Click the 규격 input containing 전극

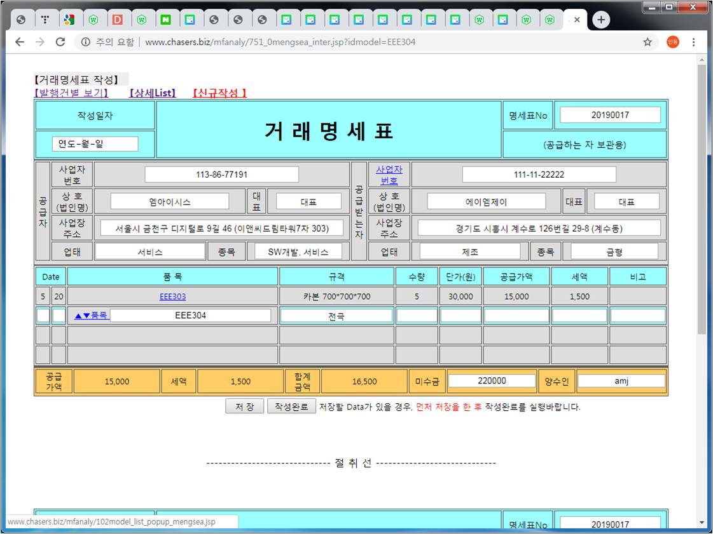click(x=336, y=316)
